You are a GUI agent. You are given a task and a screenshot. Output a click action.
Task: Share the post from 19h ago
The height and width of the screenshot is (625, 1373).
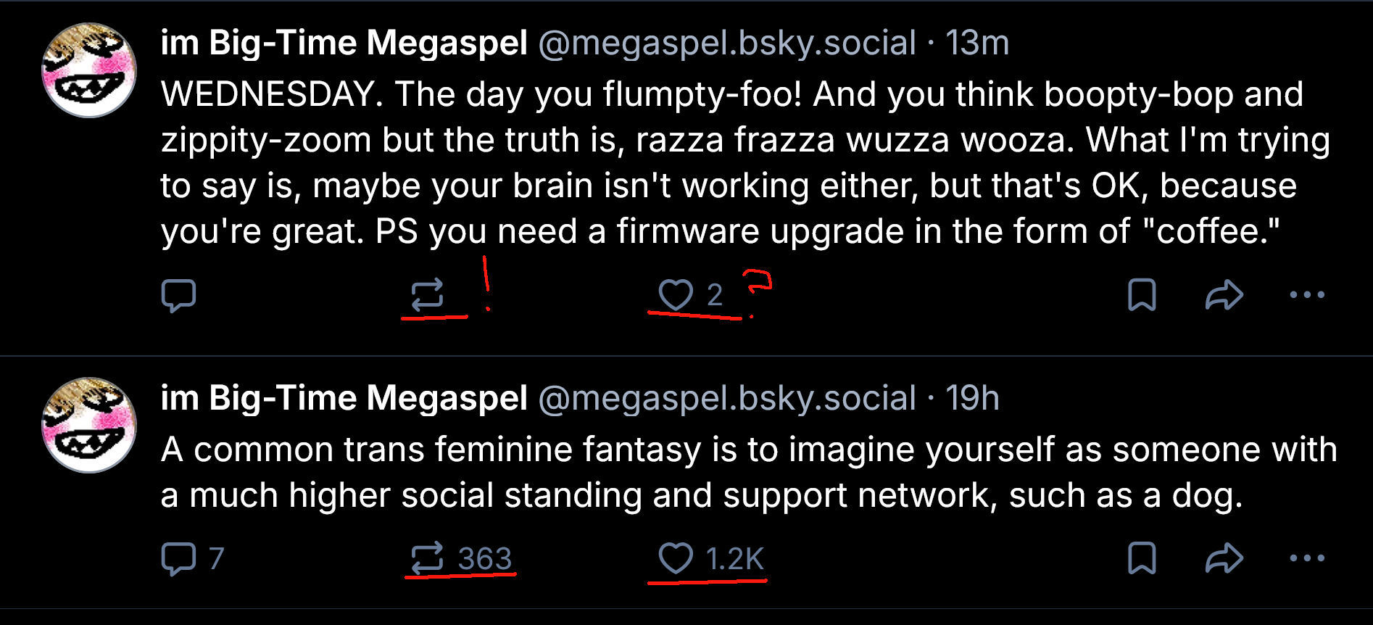click(1224, 558)
